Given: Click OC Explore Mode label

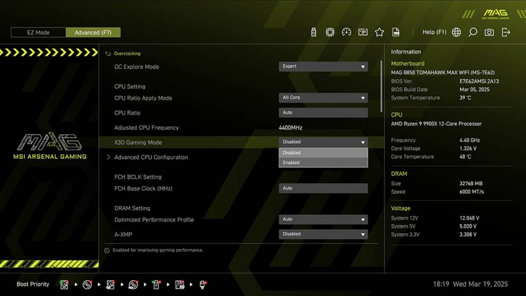Looking at the screenshot, I should pos(136,67).
